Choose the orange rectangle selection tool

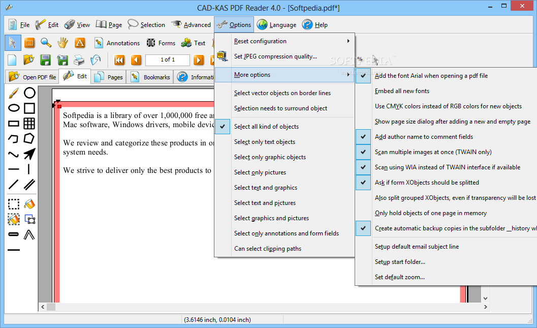coord(29,43)
